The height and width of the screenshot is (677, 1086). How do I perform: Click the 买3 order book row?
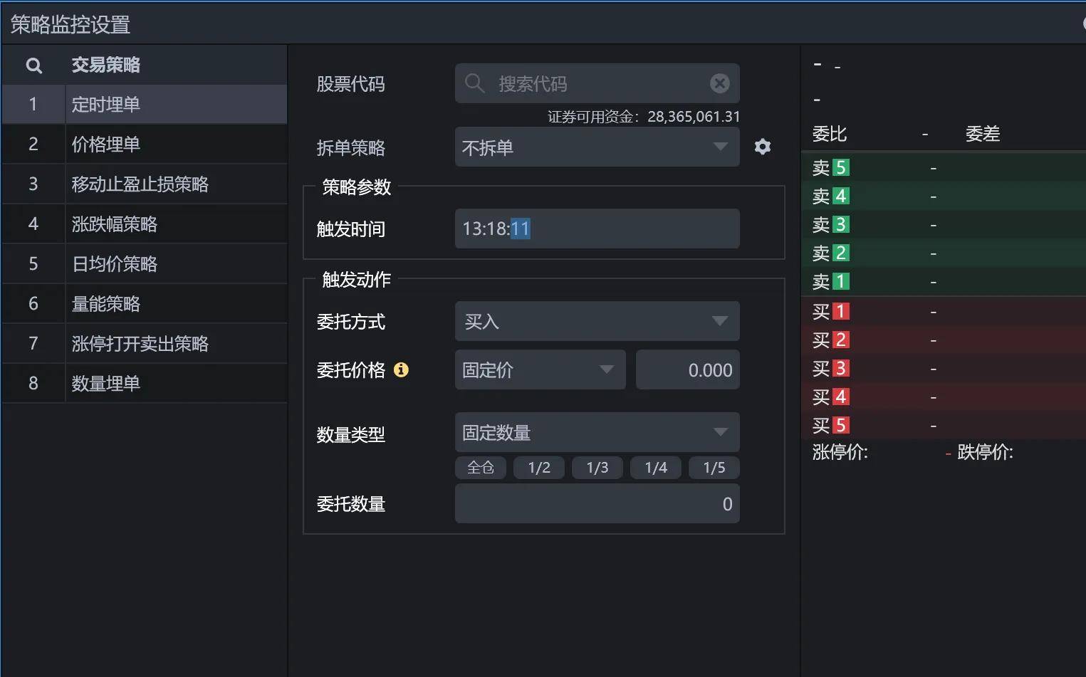[944, 369]
